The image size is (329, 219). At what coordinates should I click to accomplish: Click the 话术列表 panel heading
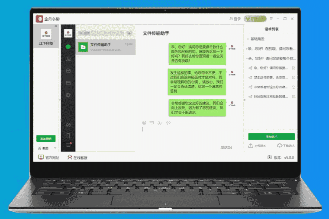tap(271, 29)
